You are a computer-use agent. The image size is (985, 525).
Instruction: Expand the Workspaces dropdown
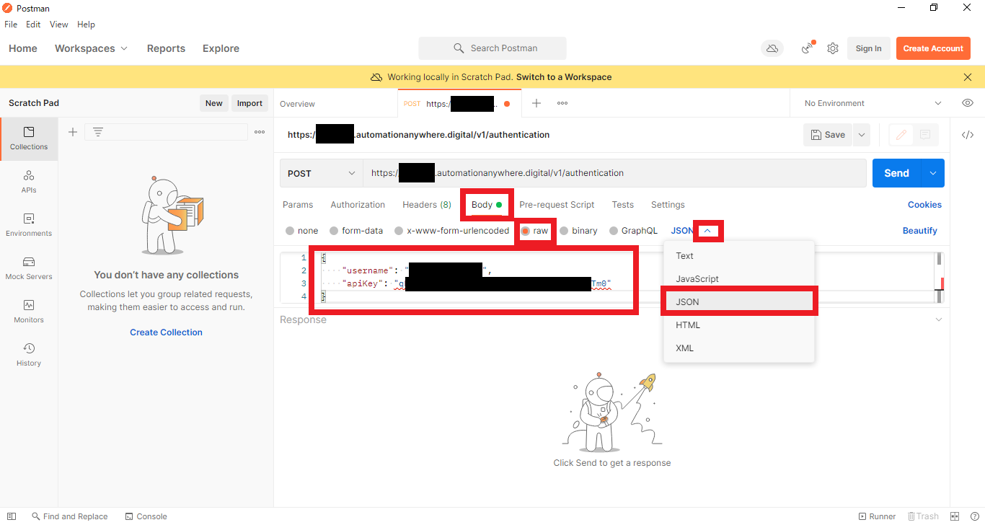tap(91, 48)
